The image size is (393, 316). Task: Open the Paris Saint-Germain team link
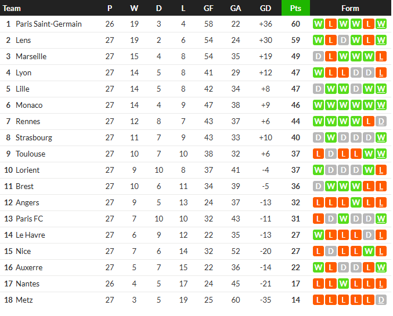49,24
